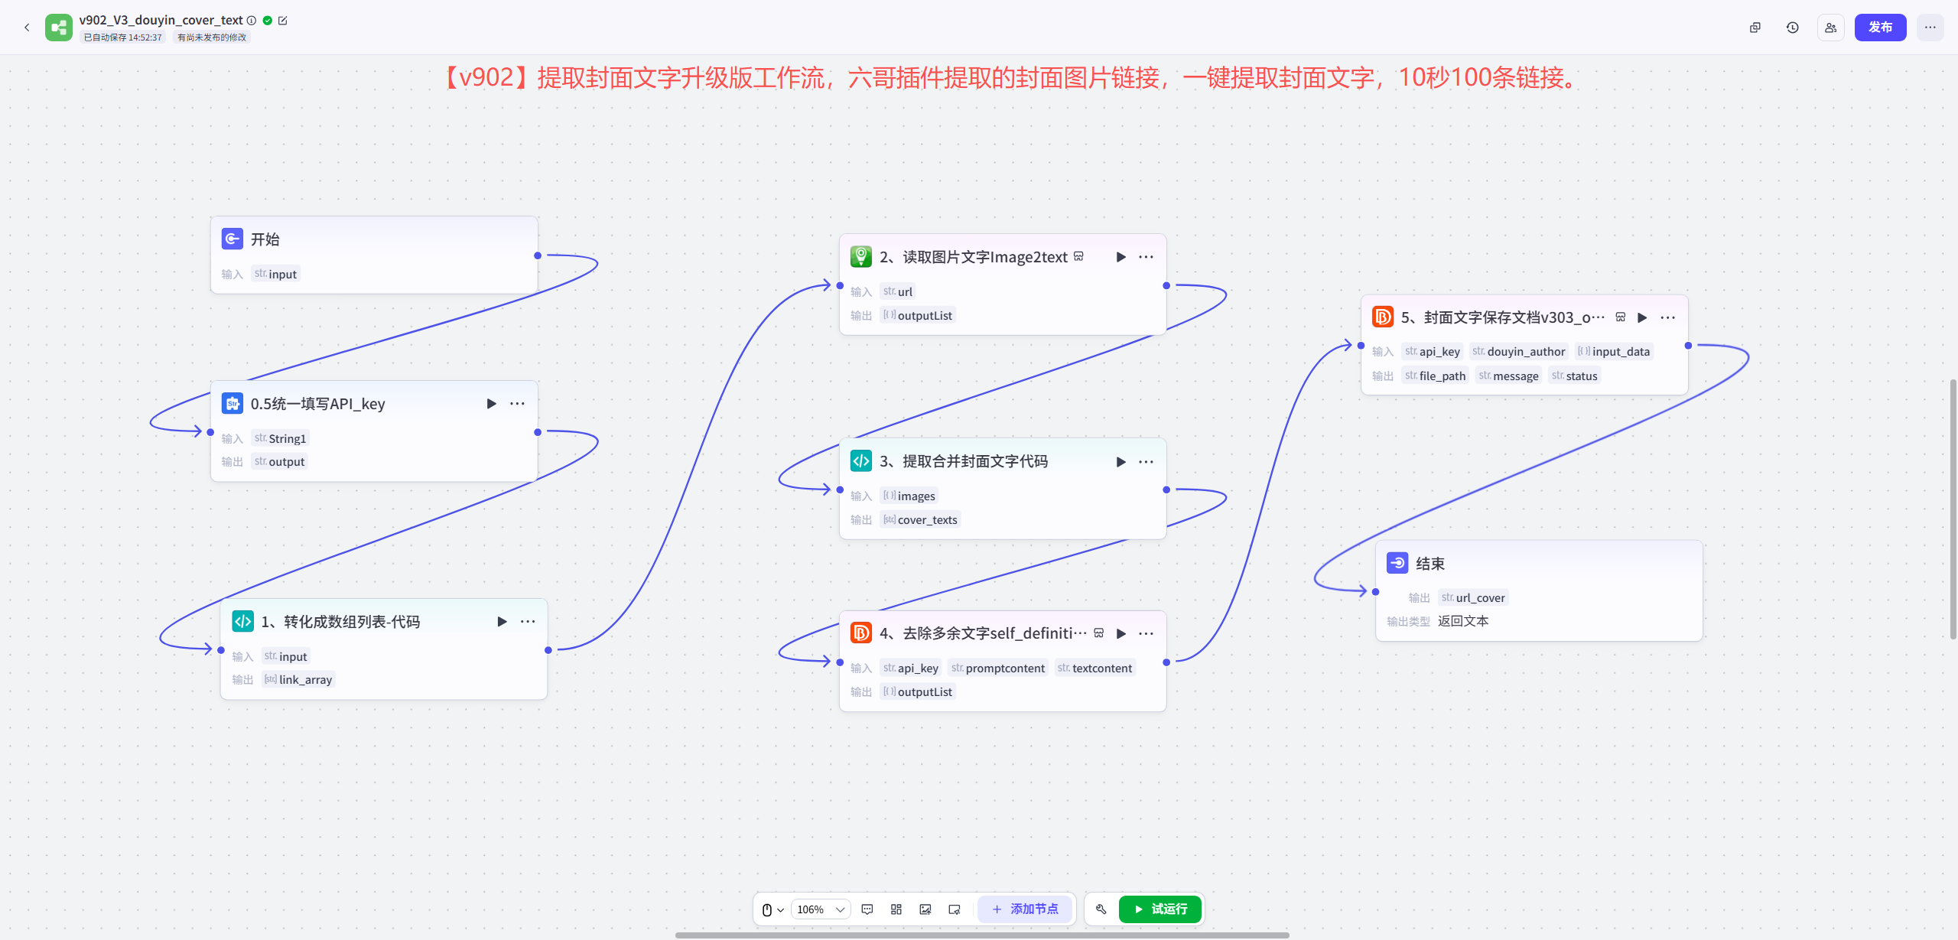The height and width of the screenshot is (940, 1958).
Task: Click 返回文本 output type in 结束 node
Action: point(1463,621)
